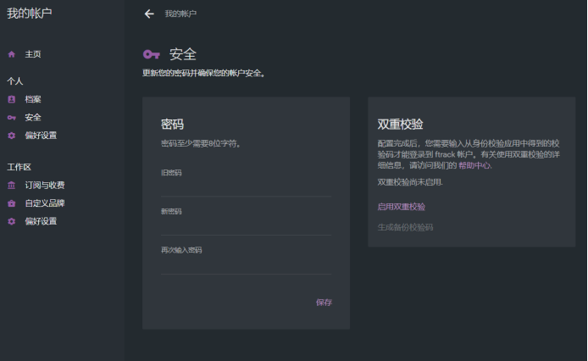Click the home icon beside 主页
This screenshot has height=361, width=588.
12,54
